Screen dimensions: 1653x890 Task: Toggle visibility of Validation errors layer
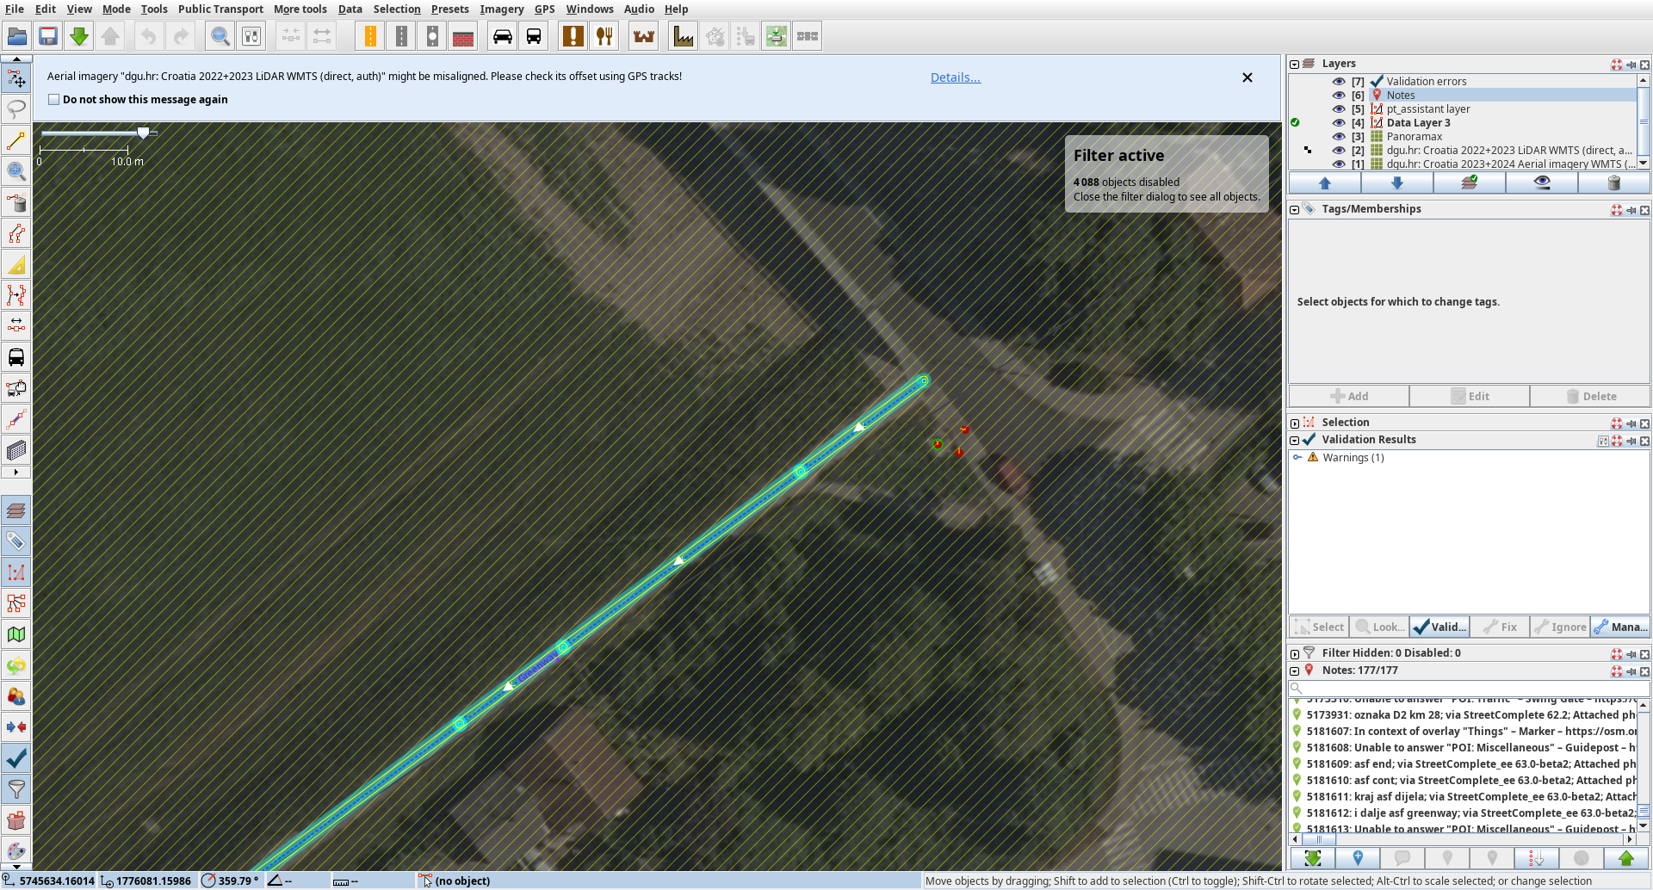[1339, 82]
